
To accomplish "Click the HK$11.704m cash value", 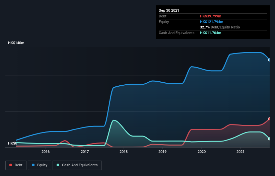I will coord(210,33).
